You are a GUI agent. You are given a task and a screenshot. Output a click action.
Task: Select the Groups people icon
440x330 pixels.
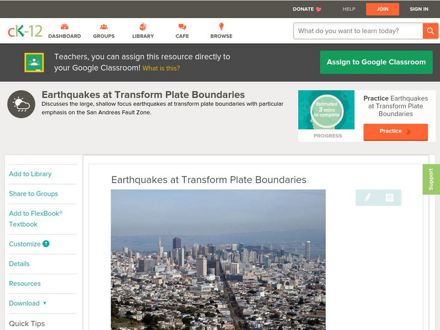click(x=103, y=26)
